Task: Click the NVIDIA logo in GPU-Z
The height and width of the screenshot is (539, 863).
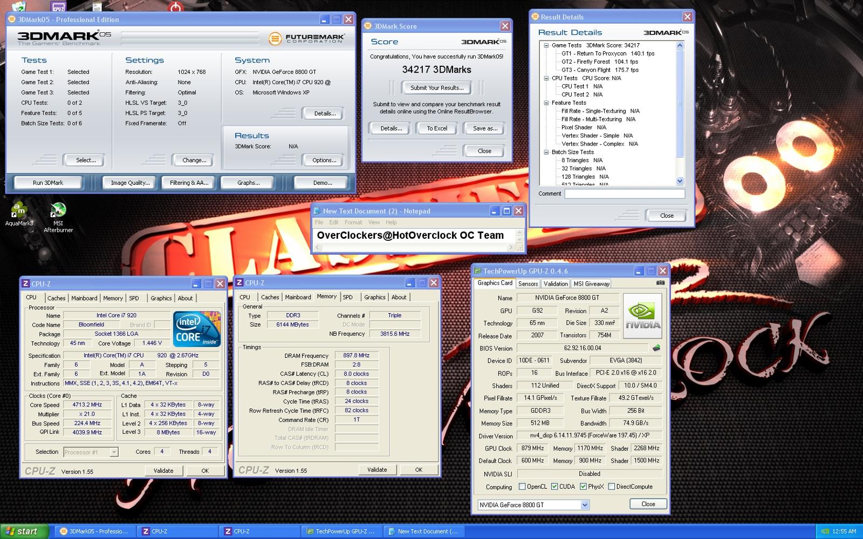Action: [x=642, y=316]
